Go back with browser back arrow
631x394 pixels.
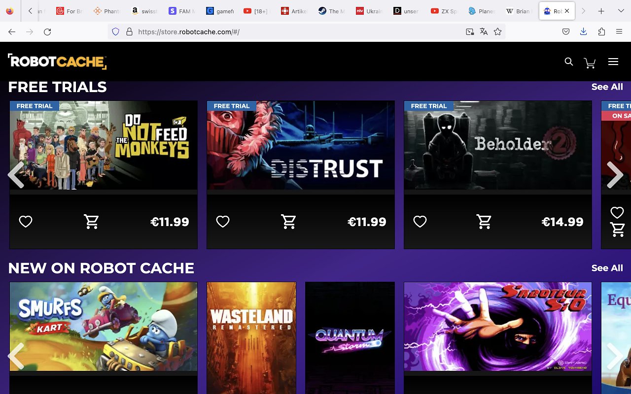12,32
